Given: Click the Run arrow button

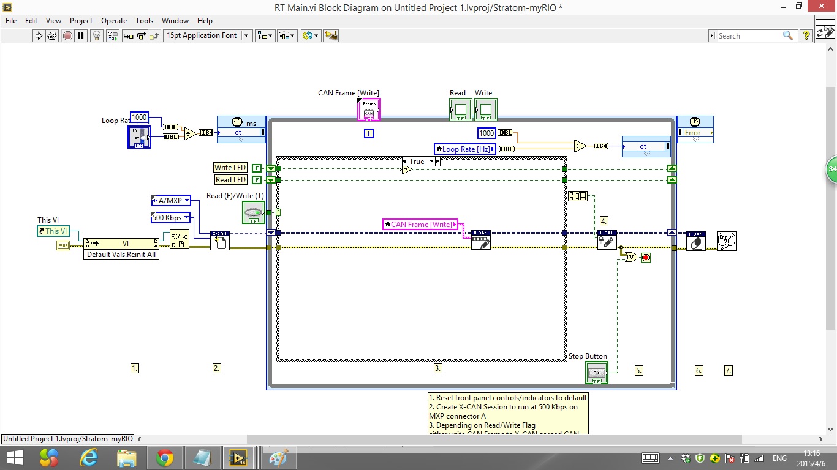Looking at the screenshot, I should (x=39, y=35).
